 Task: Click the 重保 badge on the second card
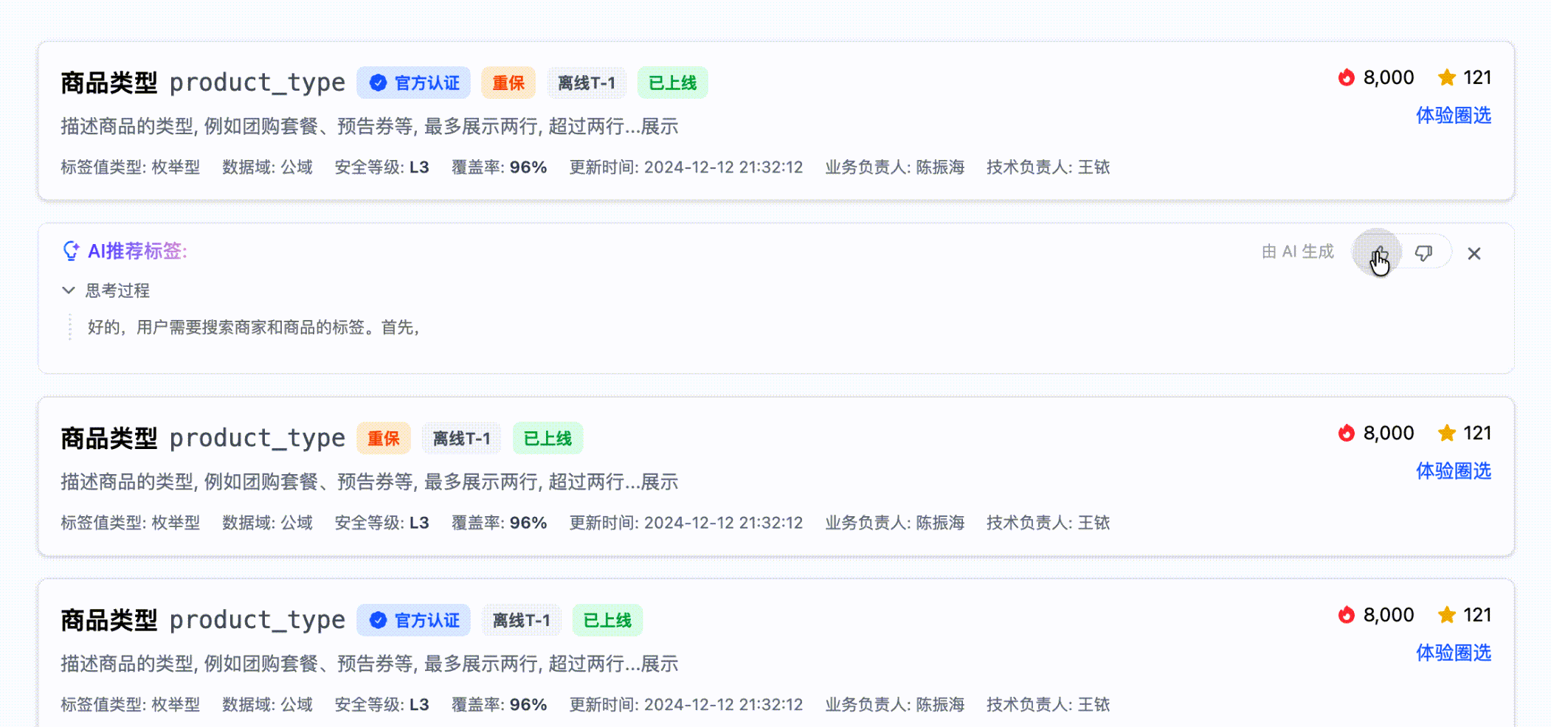(x=383, y=438)
